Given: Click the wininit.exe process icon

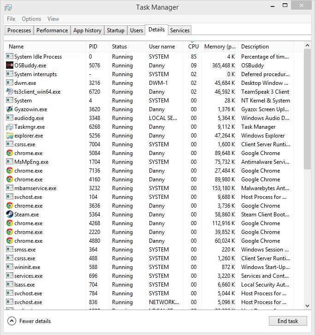Looking at the screenshot, I should [x=10, y=267].
